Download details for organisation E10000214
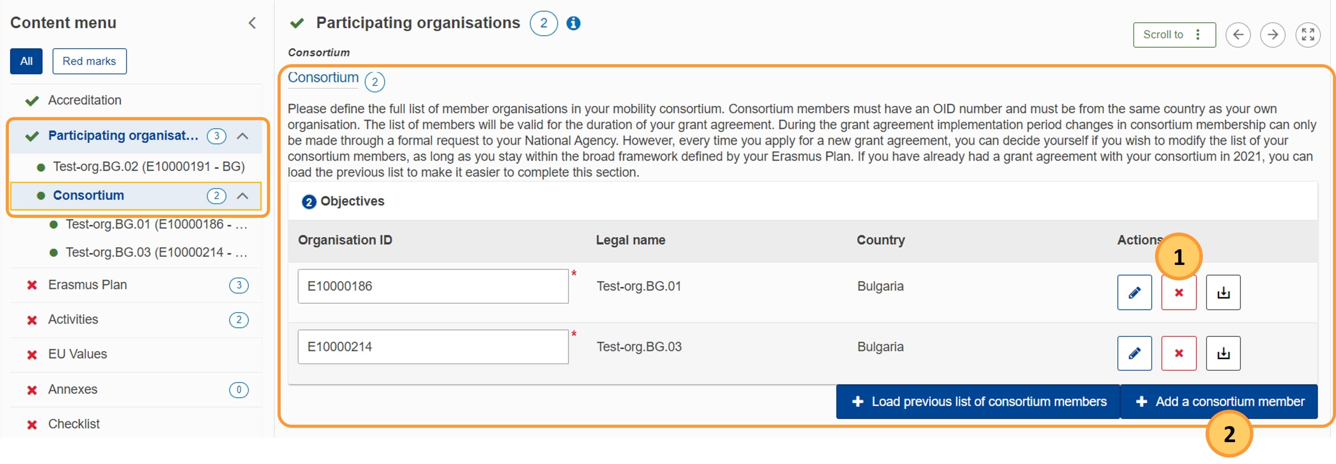 (x=1223, y=353)
